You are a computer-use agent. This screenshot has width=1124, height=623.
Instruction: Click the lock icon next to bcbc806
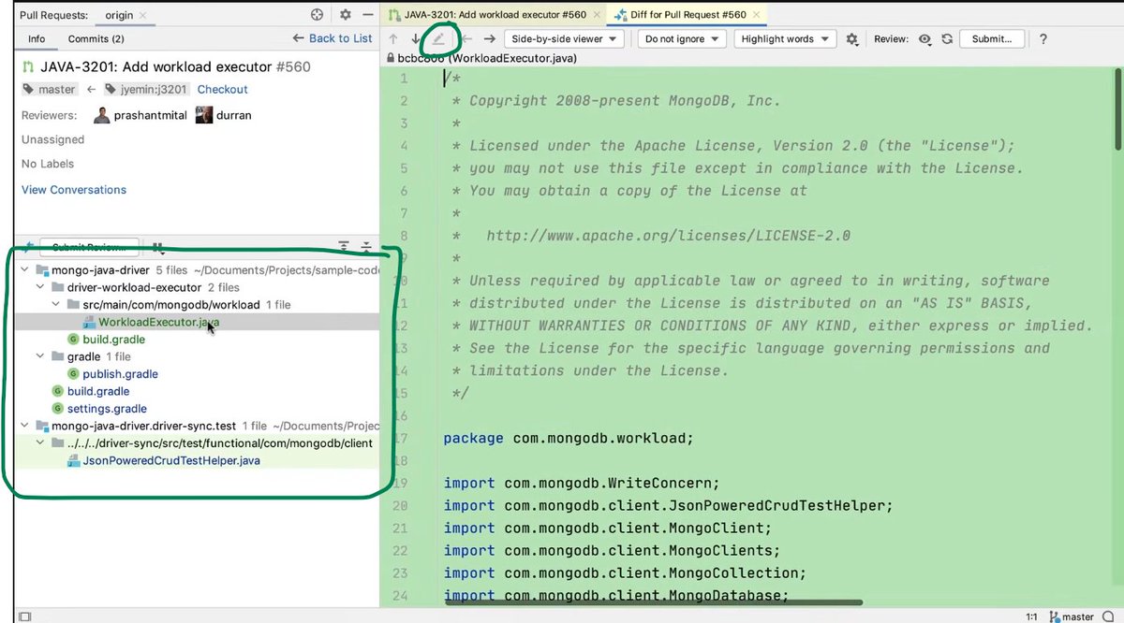coord(391,58)
